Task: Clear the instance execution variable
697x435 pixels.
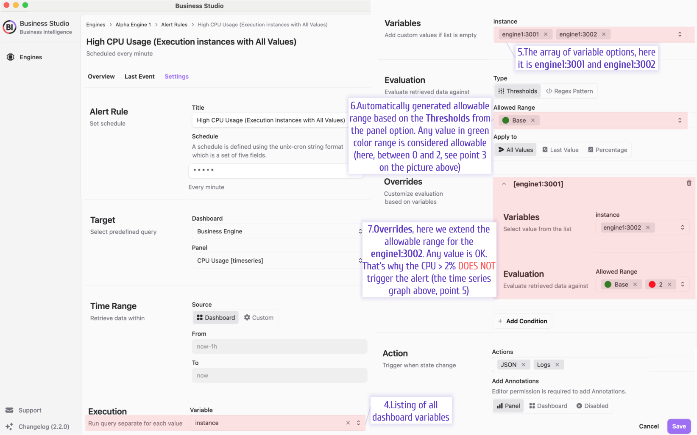Action: (x=348, y=423)
